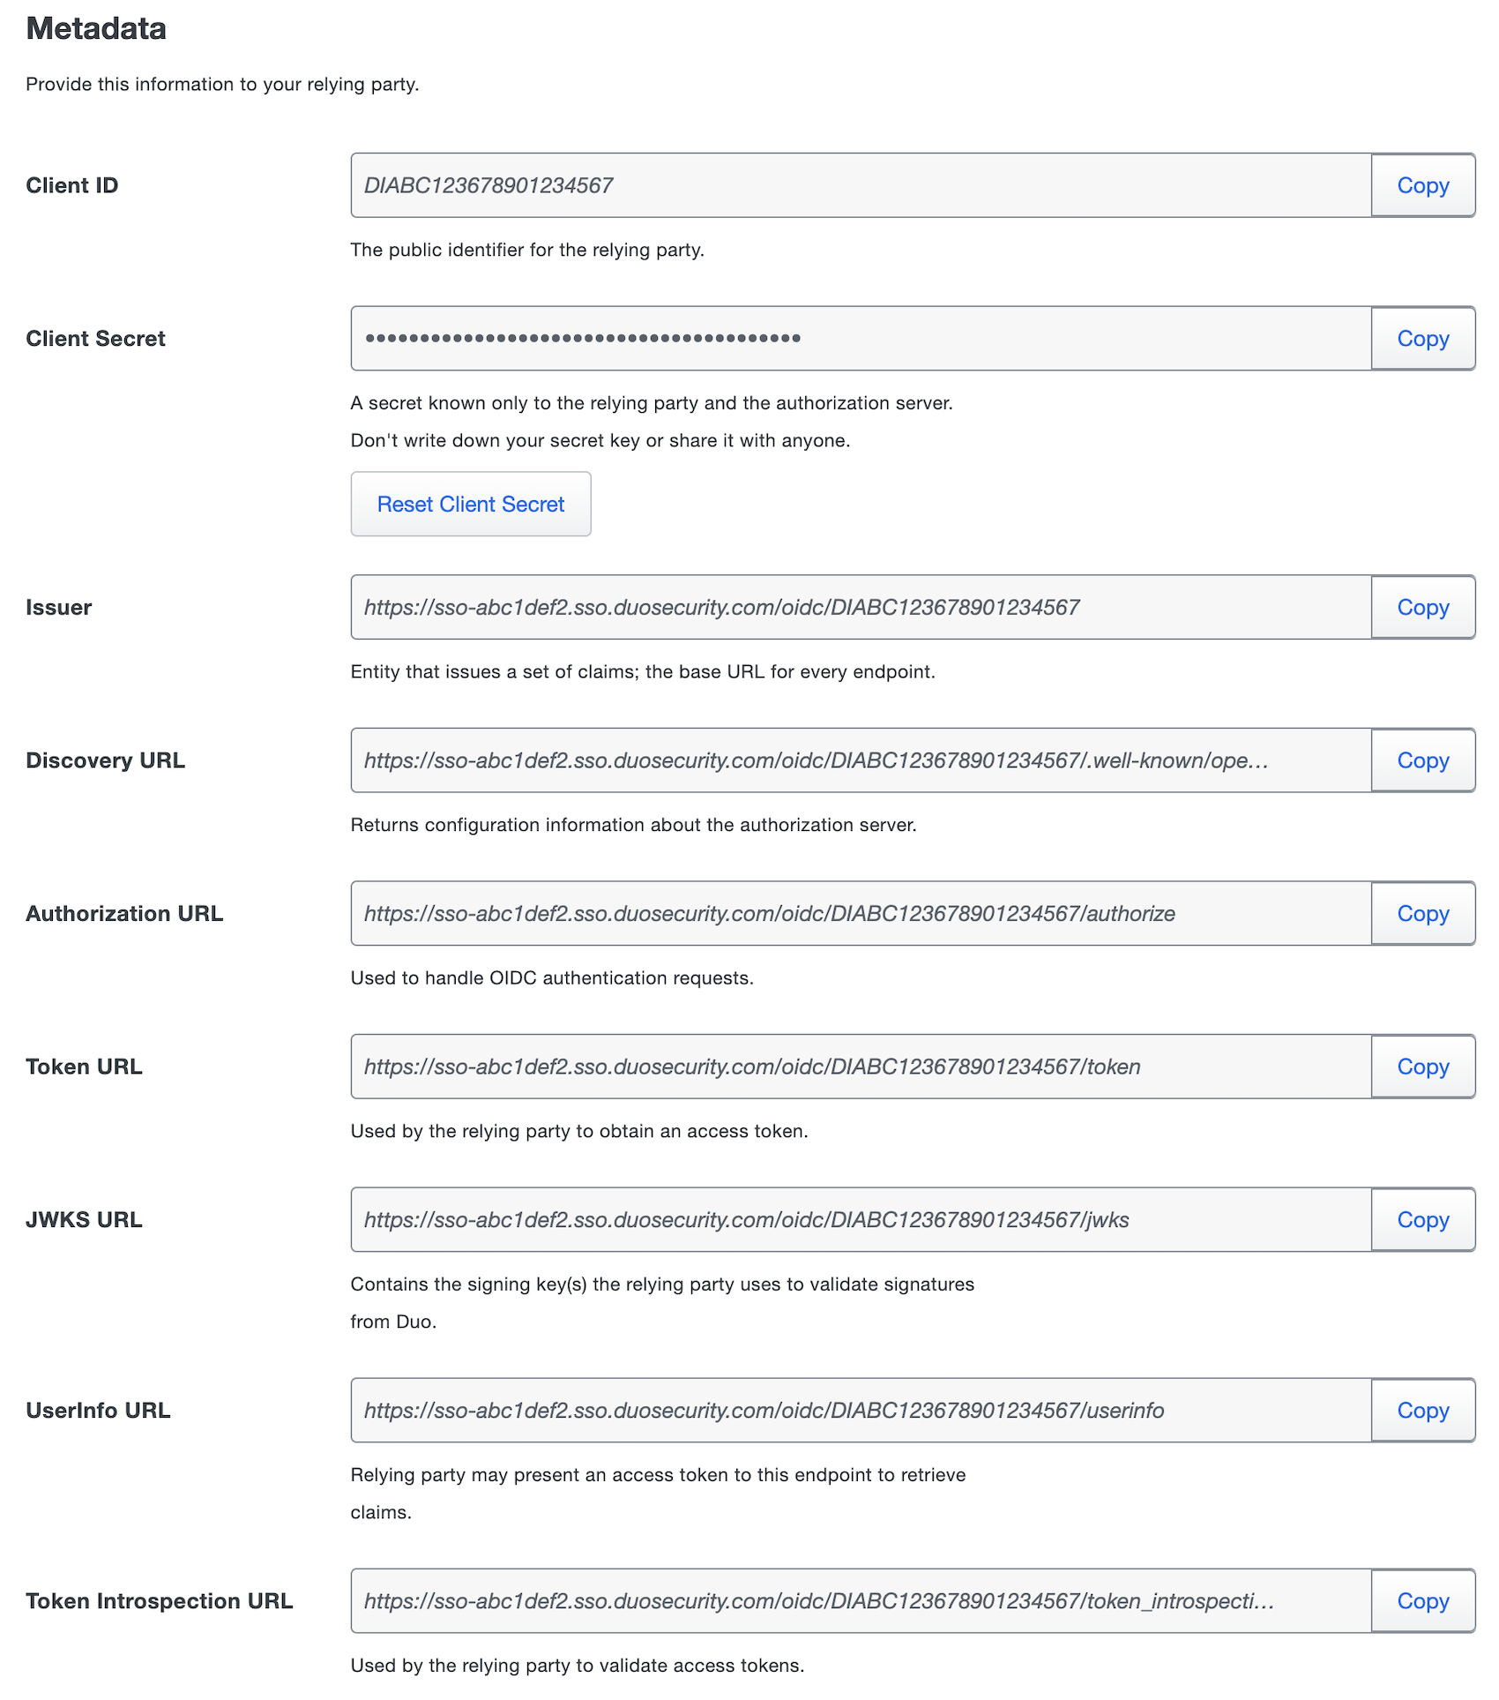Click the UserInfo URL field
Screen dimensions: 1499x1700
860,1410
